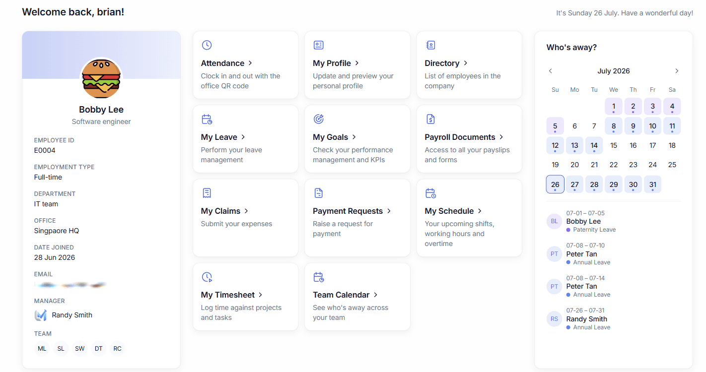706x372 pixels.
Task: Open the Payroll Documents card title
Action: pyautogui.click(x=460, y=137)
